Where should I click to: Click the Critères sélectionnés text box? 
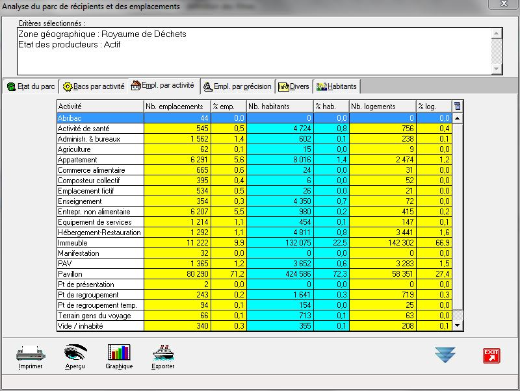click(253, 51)
